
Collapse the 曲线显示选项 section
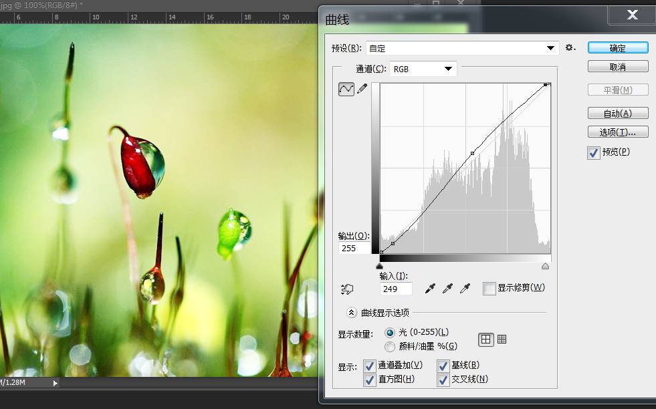coord(352,312)
